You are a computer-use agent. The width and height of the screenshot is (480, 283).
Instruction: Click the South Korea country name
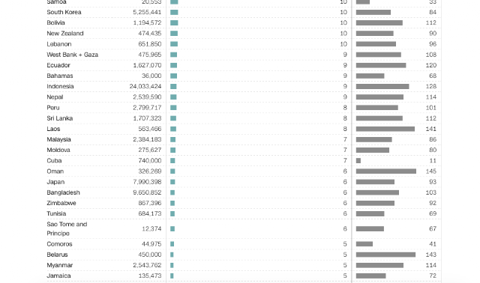[64, 12]
